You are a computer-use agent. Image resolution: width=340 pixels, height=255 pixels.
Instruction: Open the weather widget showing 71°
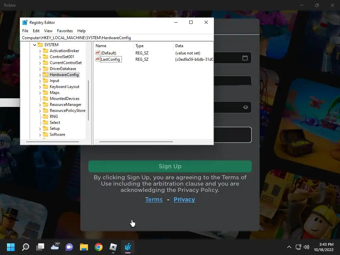click(x=55, y=247)
